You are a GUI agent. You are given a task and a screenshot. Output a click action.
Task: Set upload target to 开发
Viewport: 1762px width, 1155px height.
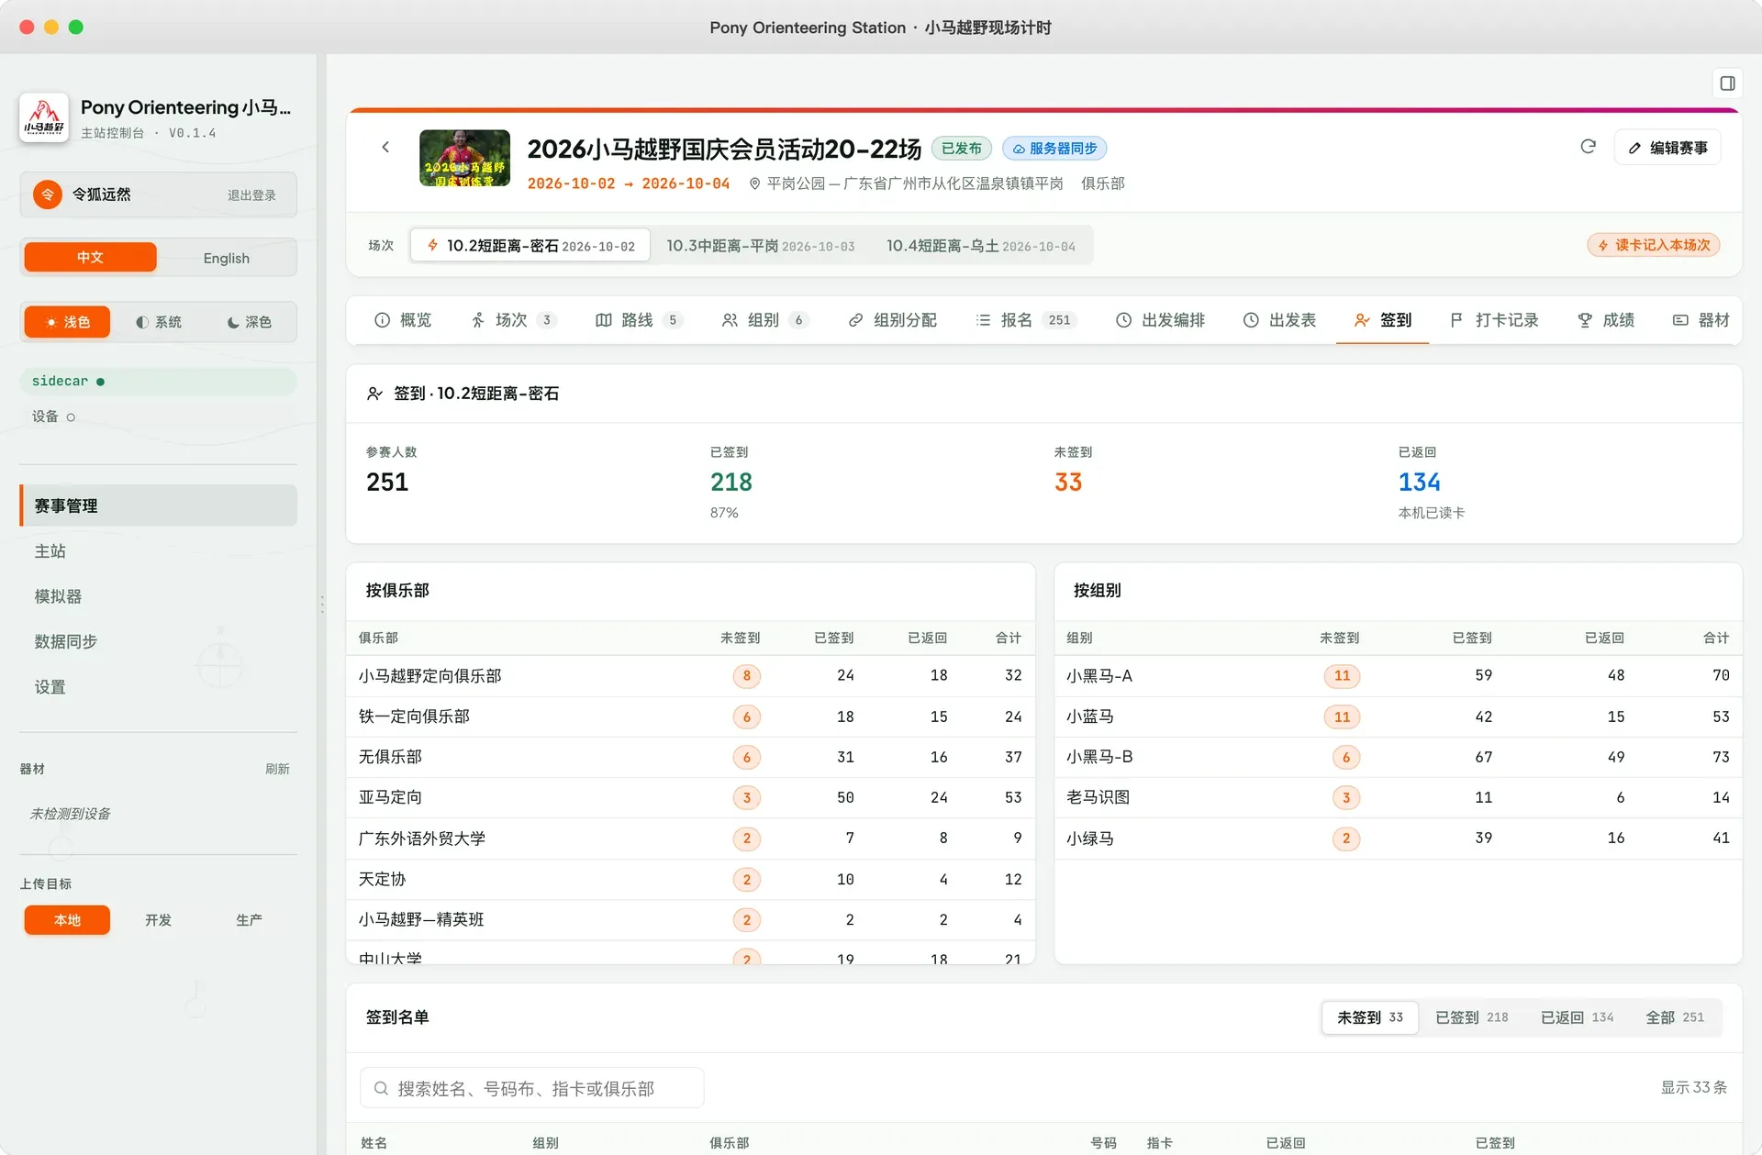coord(158,920)
